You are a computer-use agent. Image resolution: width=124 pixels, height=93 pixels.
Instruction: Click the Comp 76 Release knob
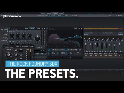click(x=16, y=55)
